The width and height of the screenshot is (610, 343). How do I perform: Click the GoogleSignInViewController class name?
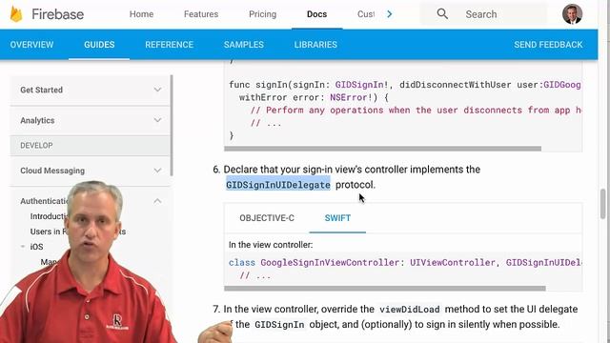click(x=330, y=263)
